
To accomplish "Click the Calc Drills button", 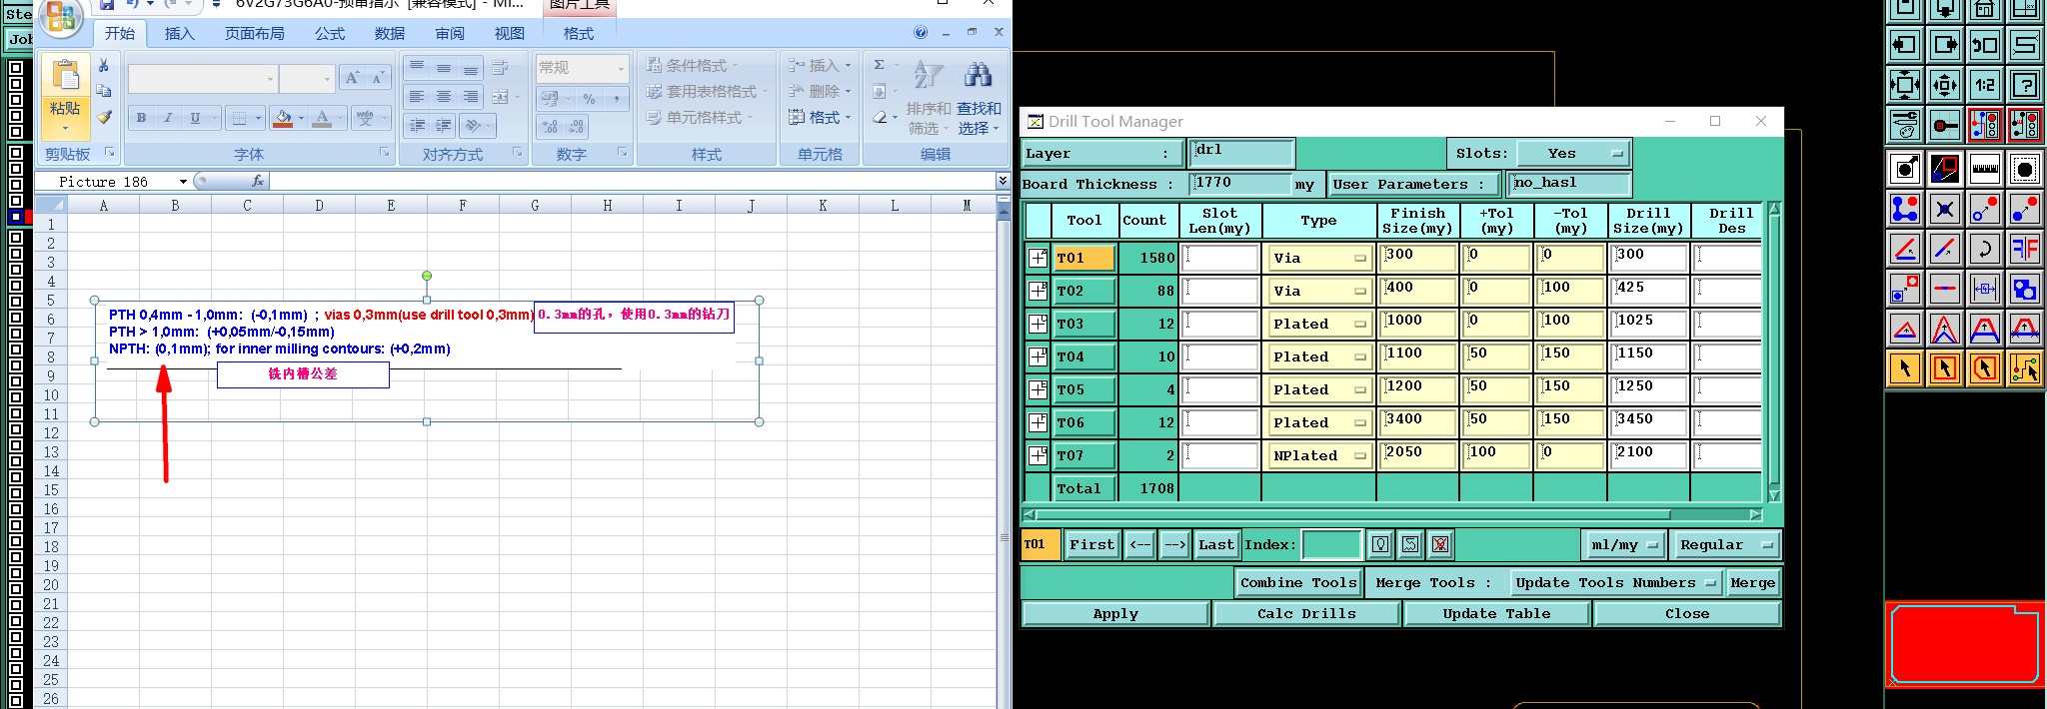I will coord(1306,613).
